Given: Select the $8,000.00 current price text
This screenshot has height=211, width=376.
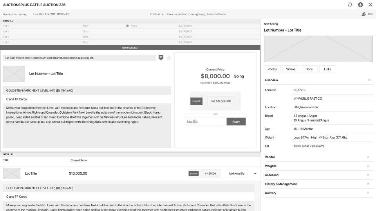Looking at the screenshot, I should coord(215,76).
